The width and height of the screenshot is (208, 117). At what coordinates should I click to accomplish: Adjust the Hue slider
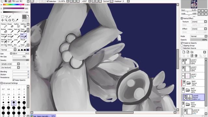[x=14, y=5]
